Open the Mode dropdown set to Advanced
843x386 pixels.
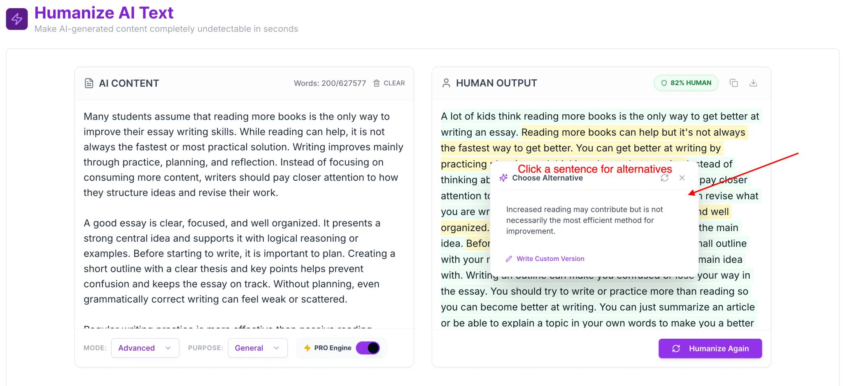pyautogui.click(x=145, y=348)
